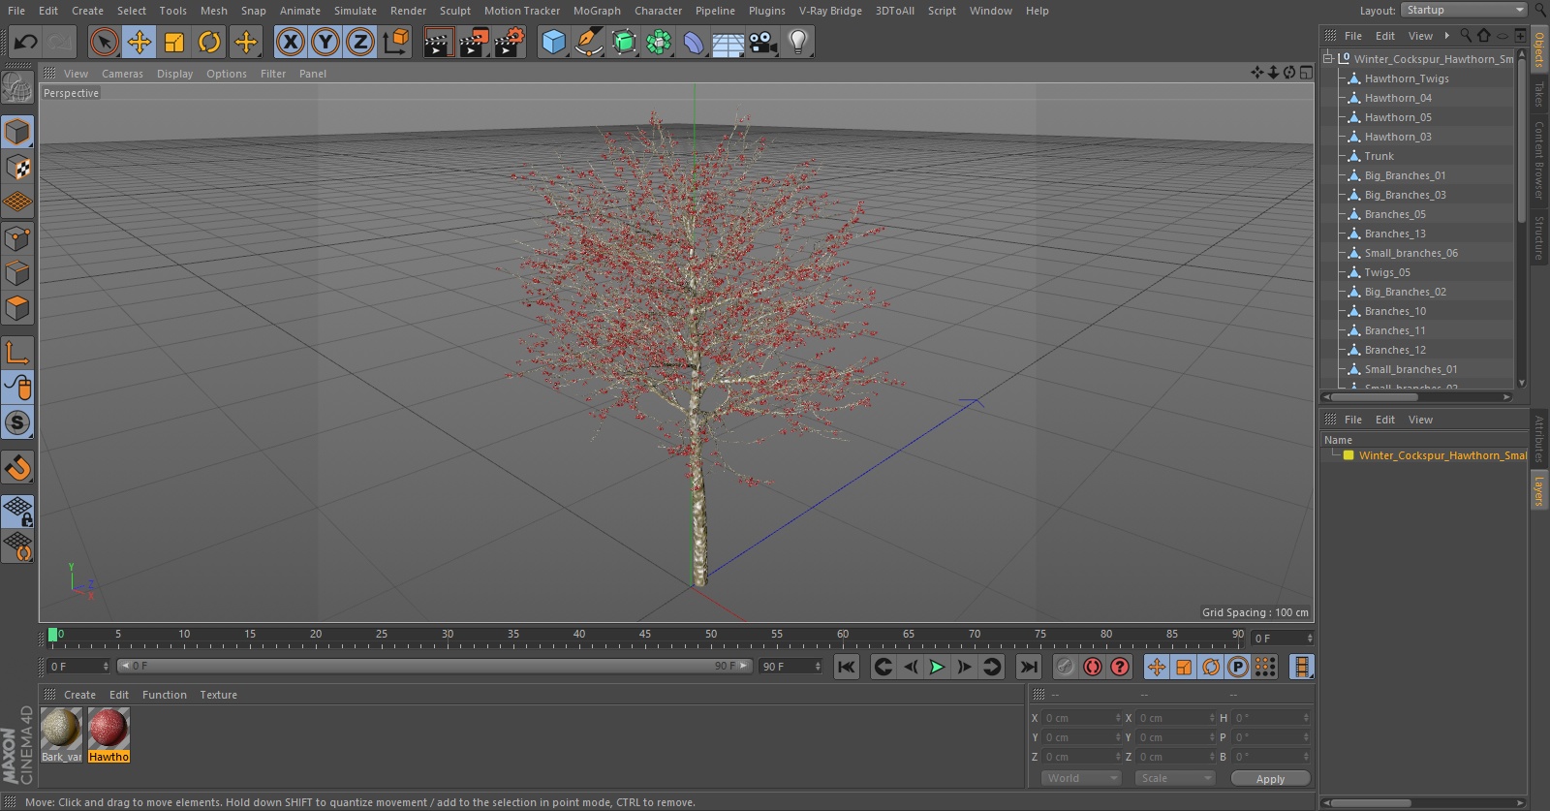This screenshot has width=1550, height=811.
Task: Toggle the viewport maximize icon
Action: 1306,73
